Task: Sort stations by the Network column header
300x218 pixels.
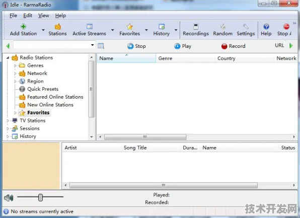Action: pyautogui.click(x=286, y=58)
